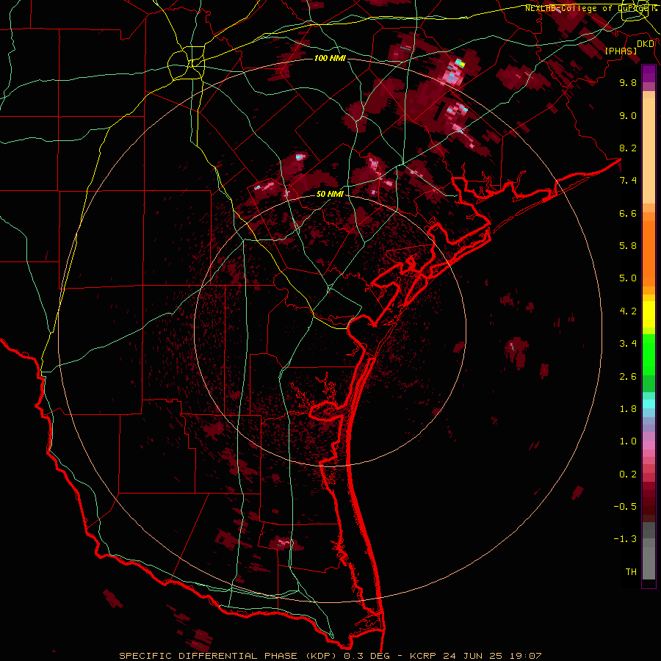The width and height of the screenshot is (661, 661).
Task: Click the [PHAS] unit label
Action: coord(621,51)
